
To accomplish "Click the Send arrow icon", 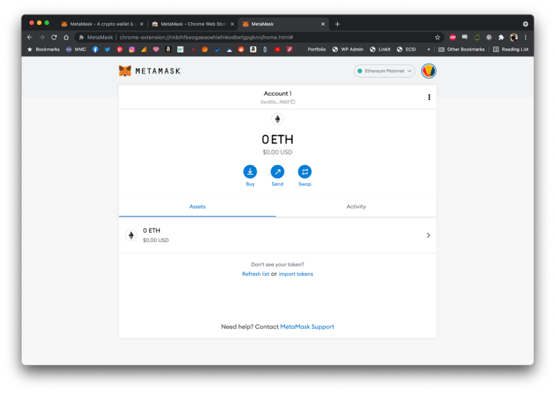I will [x=277, y=172].
